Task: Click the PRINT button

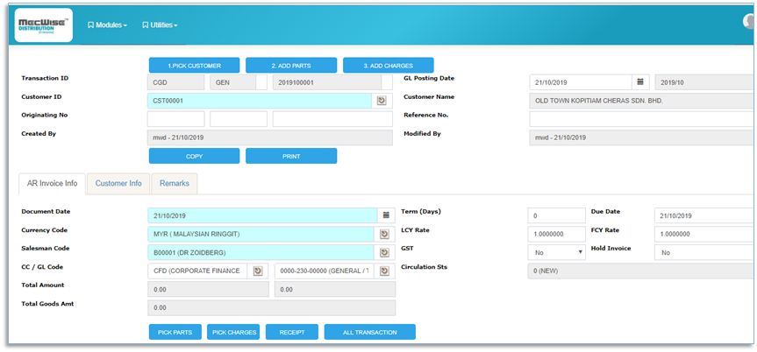Action: point(291,156)
